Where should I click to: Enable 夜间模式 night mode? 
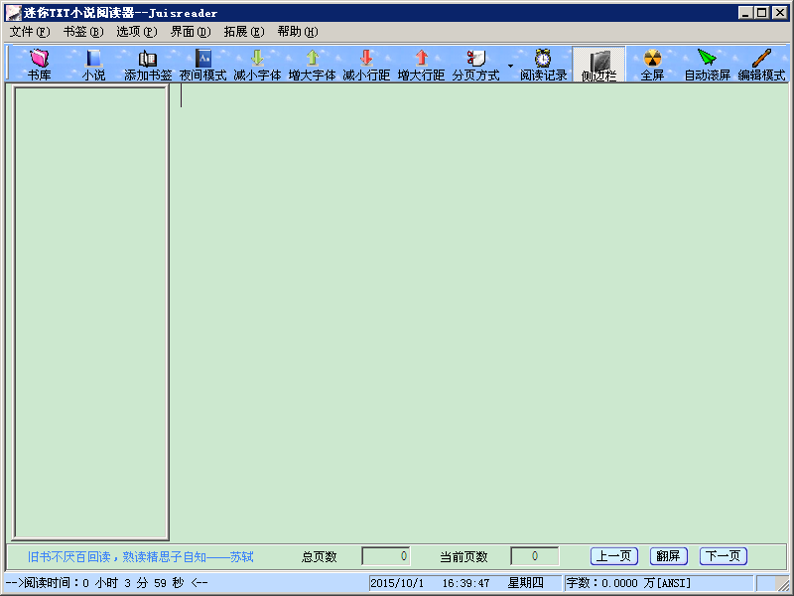point(205,62)
